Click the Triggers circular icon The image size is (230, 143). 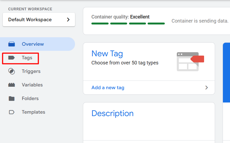[11, 71]
